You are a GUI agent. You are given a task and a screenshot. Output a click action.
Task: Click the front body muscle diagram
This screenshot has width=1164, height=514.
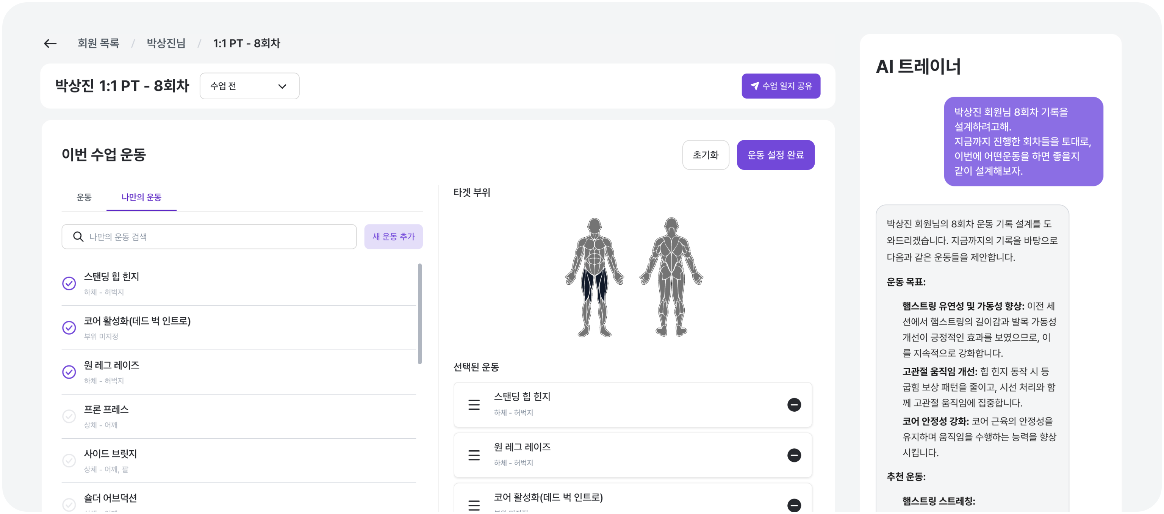point(594,277)
